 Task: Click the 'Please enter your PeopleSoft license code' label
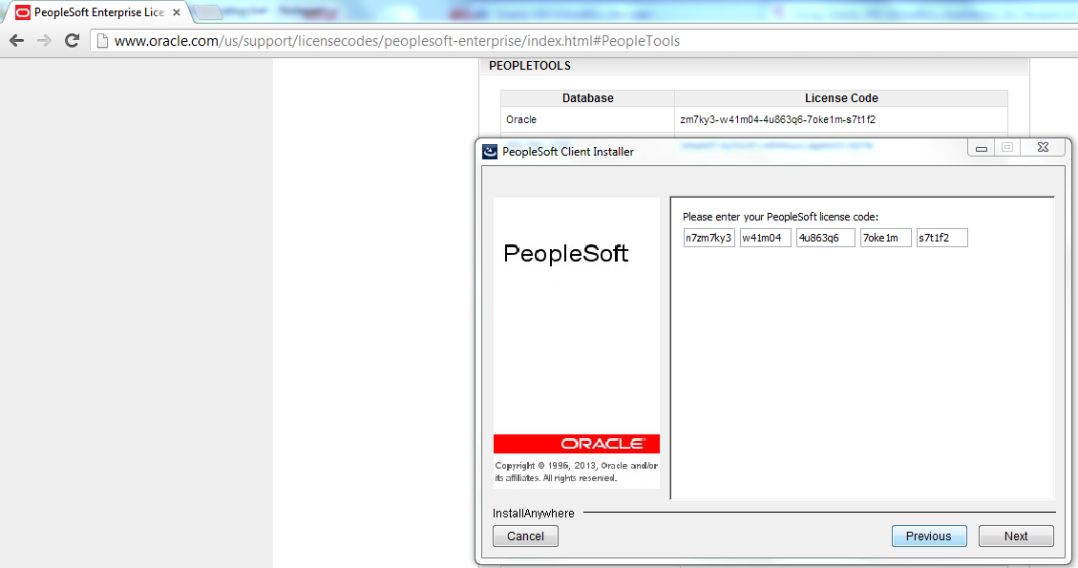click(x=780, y=217)
